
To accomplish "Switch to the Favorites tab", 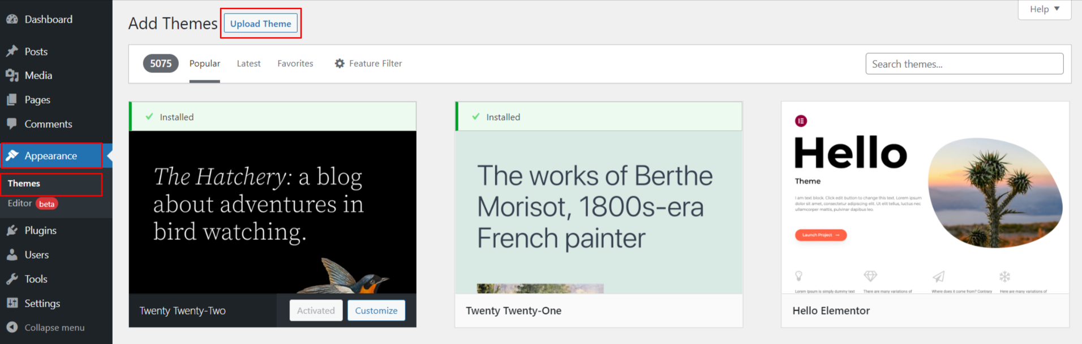I will pos(295,63).
